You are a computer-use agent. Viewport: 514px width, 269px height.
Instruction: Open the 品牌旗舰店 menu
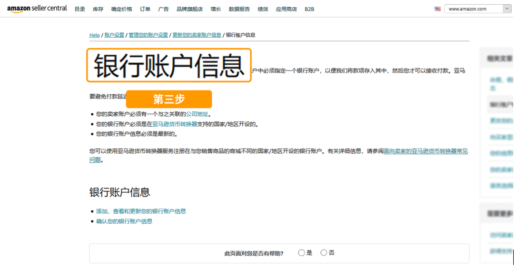click(x=189, y=9)
